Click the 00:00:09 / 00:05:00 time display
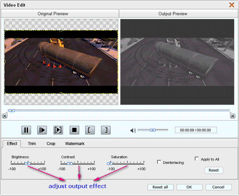Image resolution: width=239 pixels, height=196 pixels. tap(196, 130)
